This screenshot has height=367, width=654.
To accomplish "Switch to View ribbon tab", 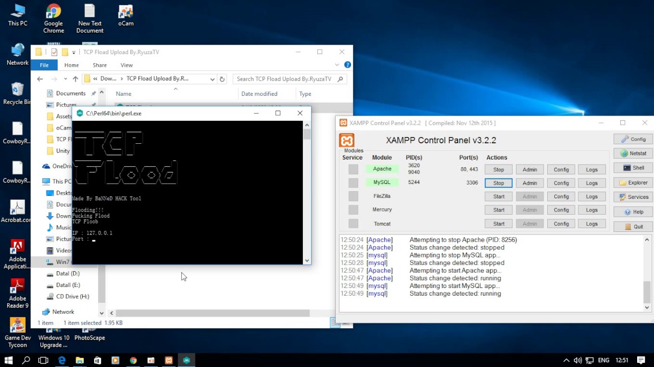I will pyautogui.click(x=127, y=65).
